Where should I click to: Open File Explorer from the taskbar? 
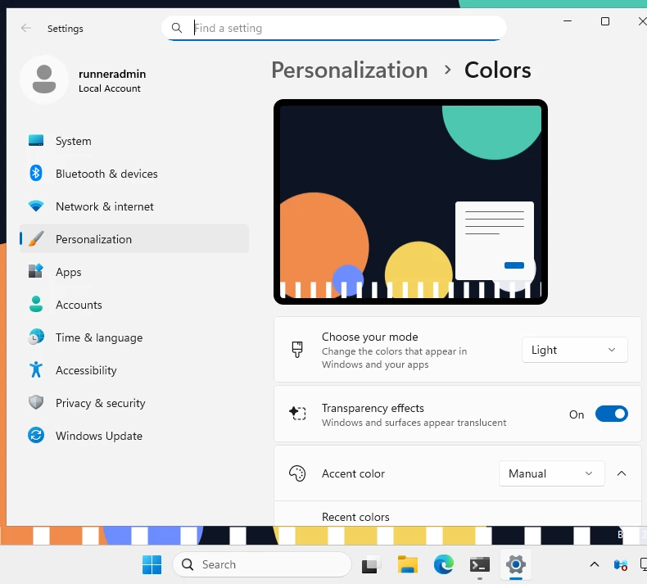(408, 564)
